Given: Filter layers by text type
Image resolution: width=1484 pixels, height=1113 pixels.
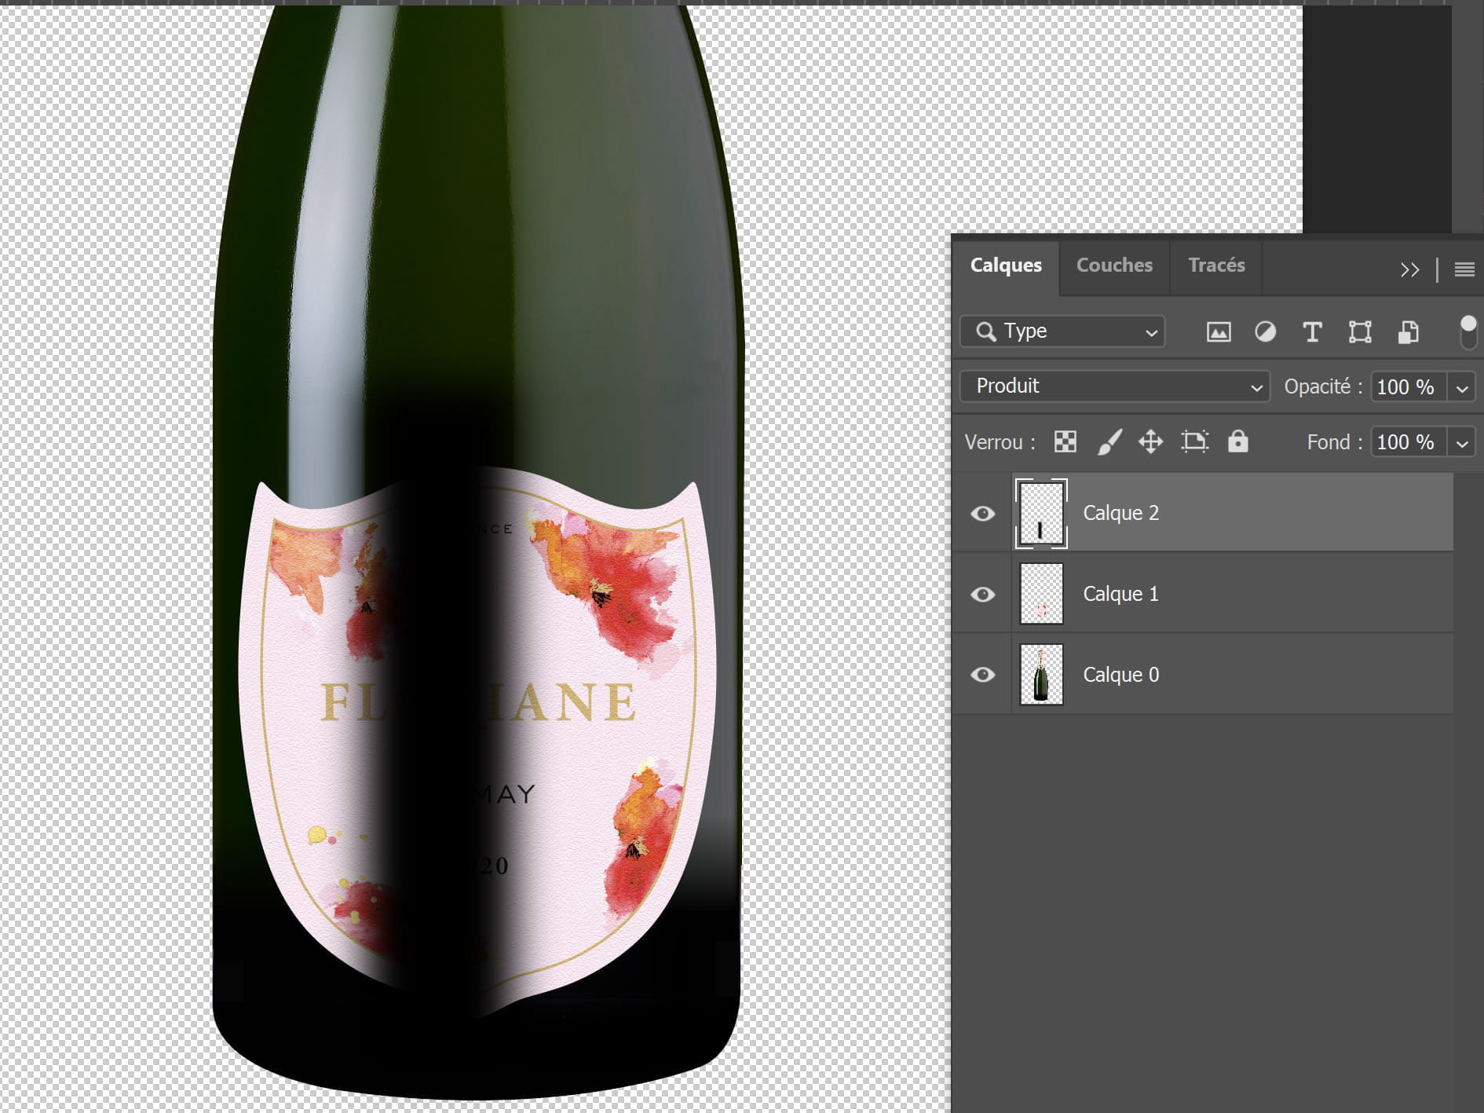Looking at the screenshot, I should click(x=1312, y=332).
